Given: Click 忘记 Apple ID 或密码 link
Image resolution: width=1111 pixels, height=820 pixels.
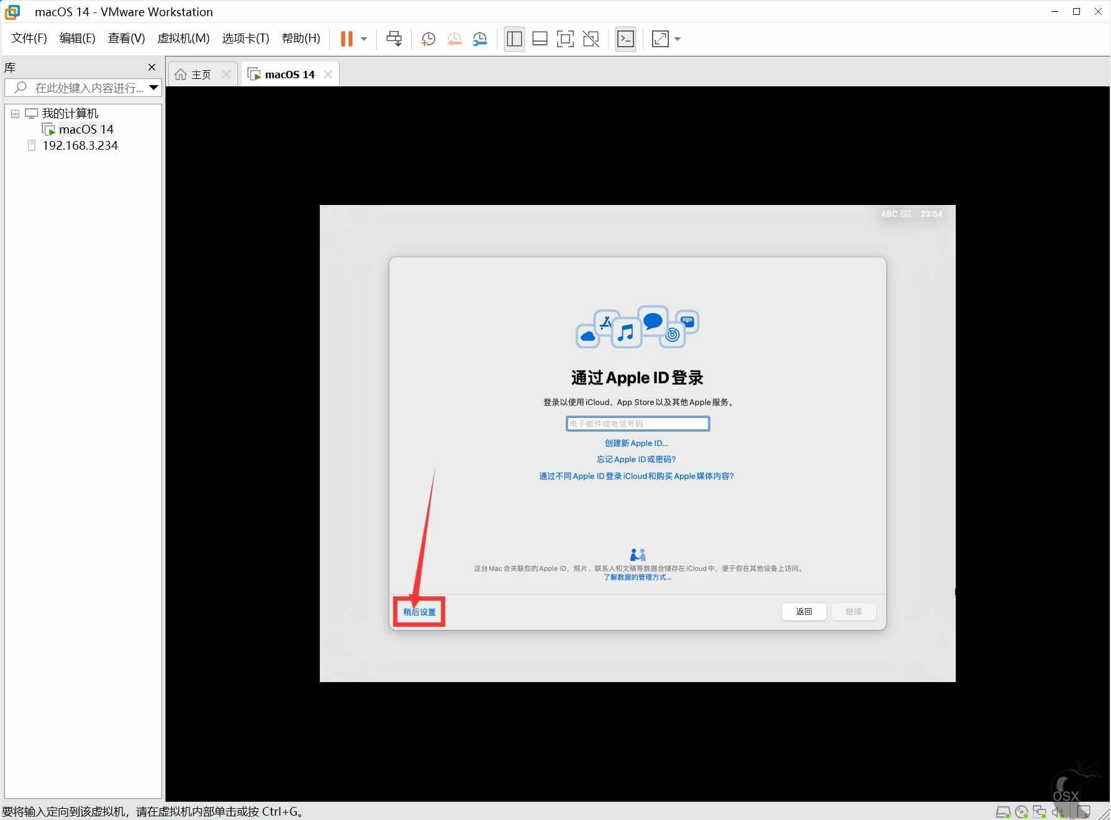Looking at the screenshot, I should coord(637,459).
